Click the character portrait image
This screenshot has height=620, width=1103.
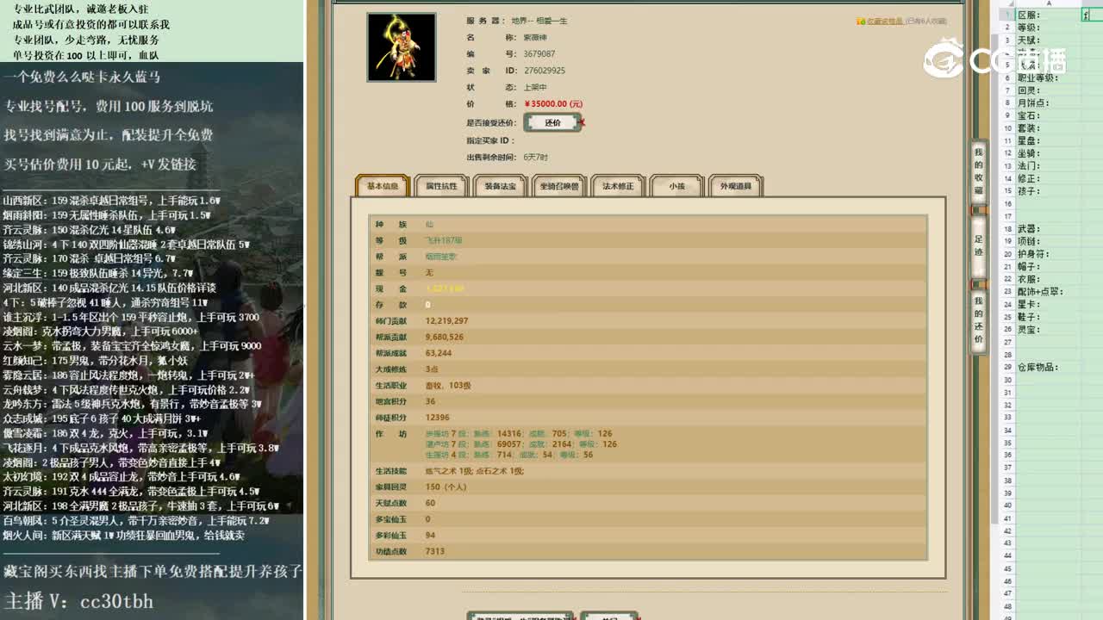[401, 47]
